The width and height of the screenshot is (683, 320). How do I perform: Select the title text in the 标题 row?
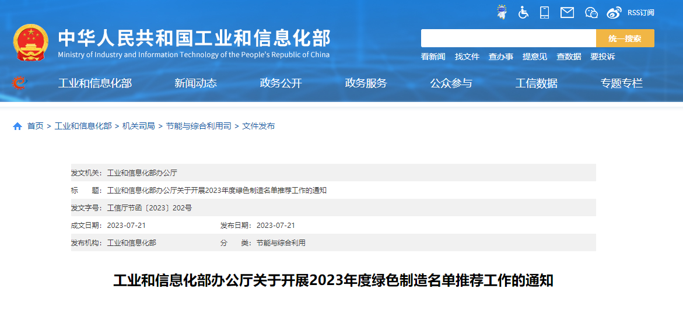point(217,190)
